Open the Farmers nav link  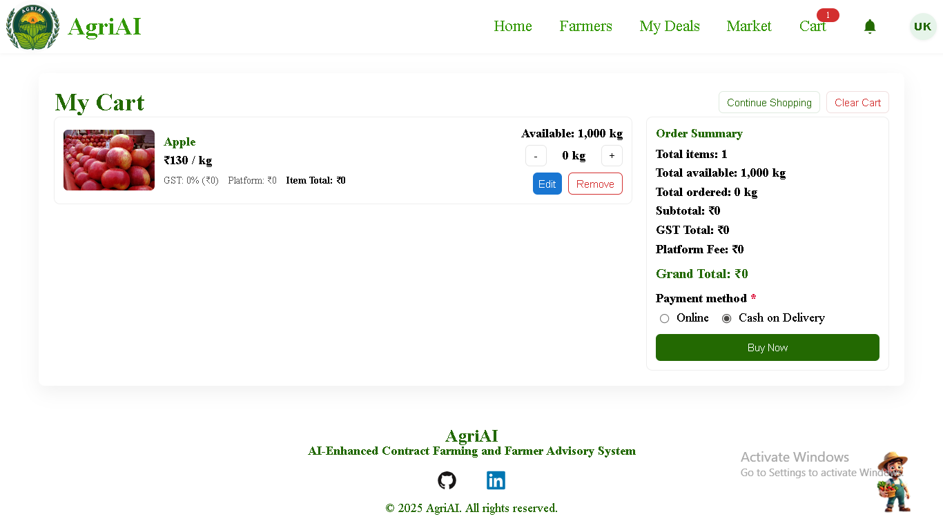click(x=585, y=26)
